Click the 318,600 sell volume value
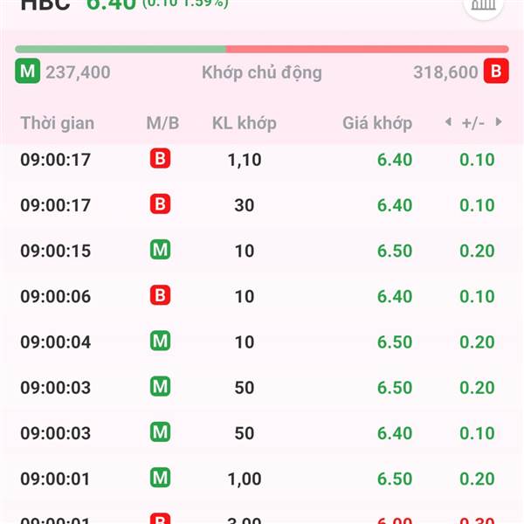 [x=445, y=72]
